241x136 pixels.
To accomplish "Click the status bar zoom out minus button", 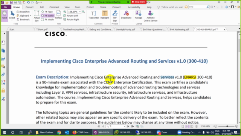I will [x=216, y=126].
